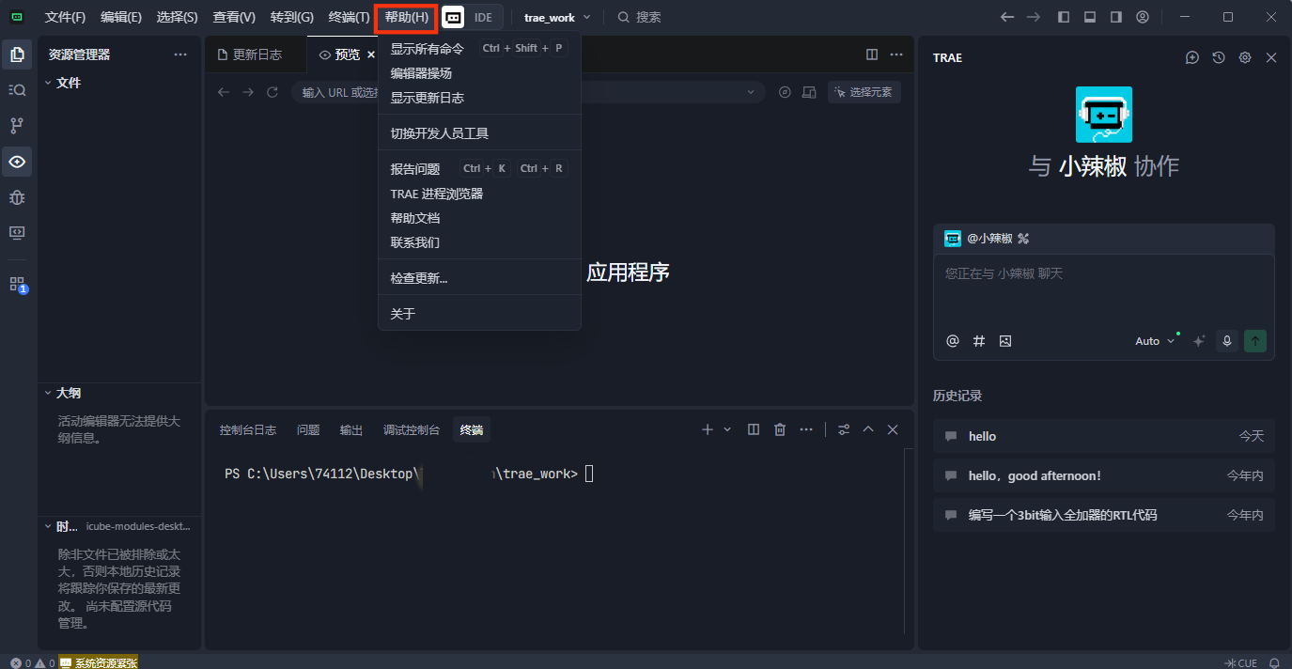Select 切换开发人员工具 menu entry
The width and height of the screenshot is (1292, 669).
coord(479,133)
